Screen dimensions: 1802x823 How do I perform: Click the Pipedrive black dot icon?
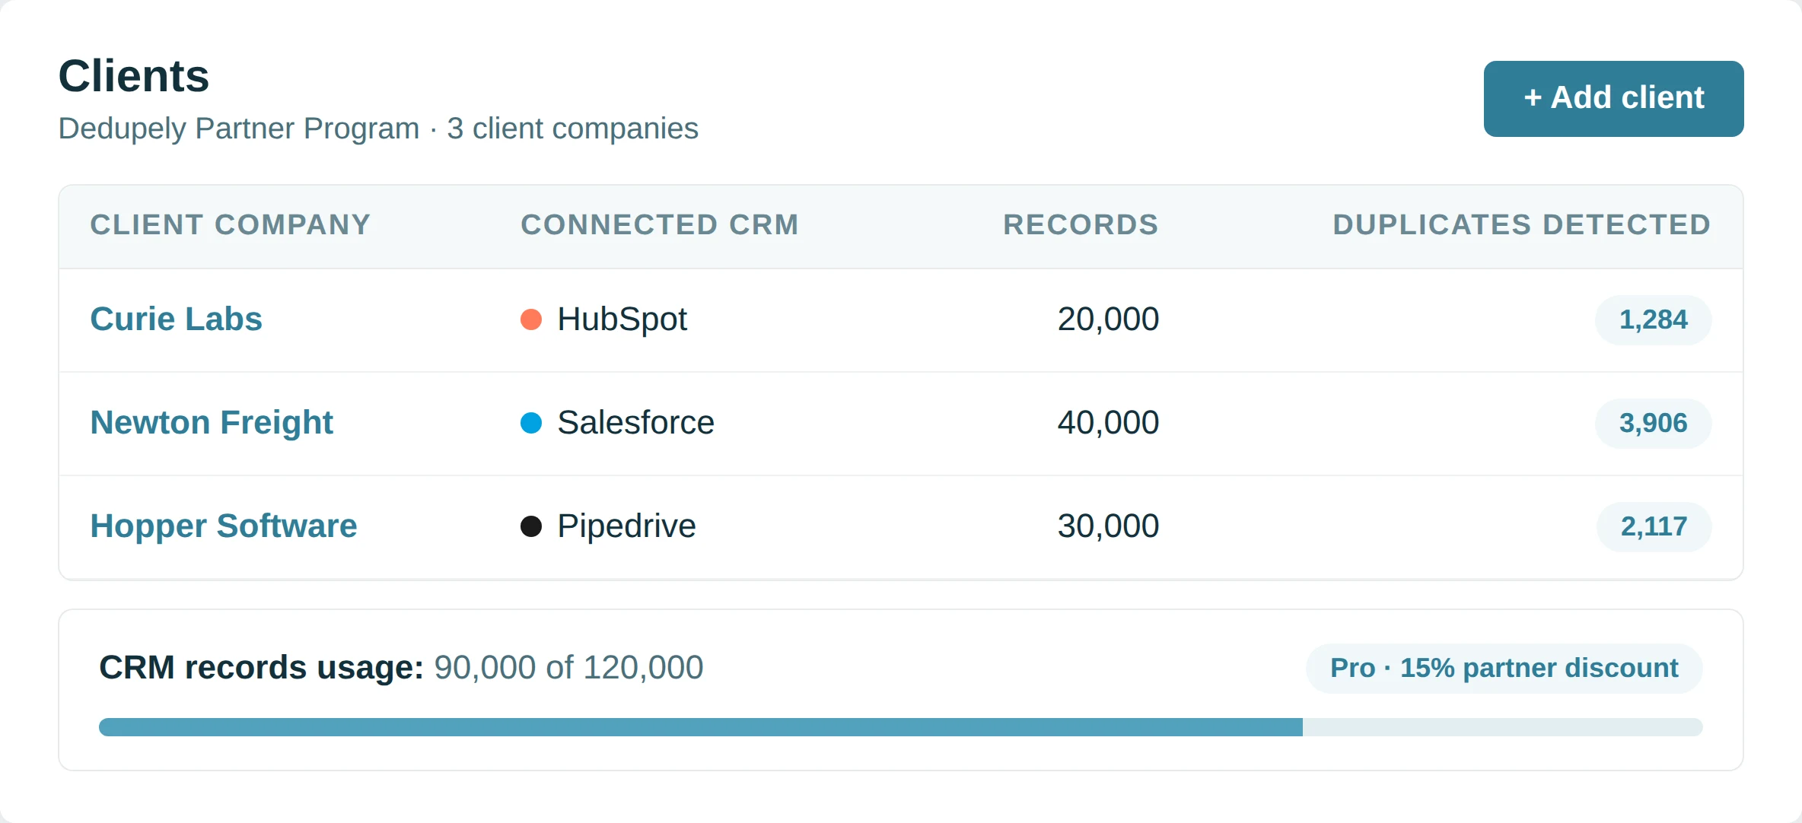[x=531, y=526]
